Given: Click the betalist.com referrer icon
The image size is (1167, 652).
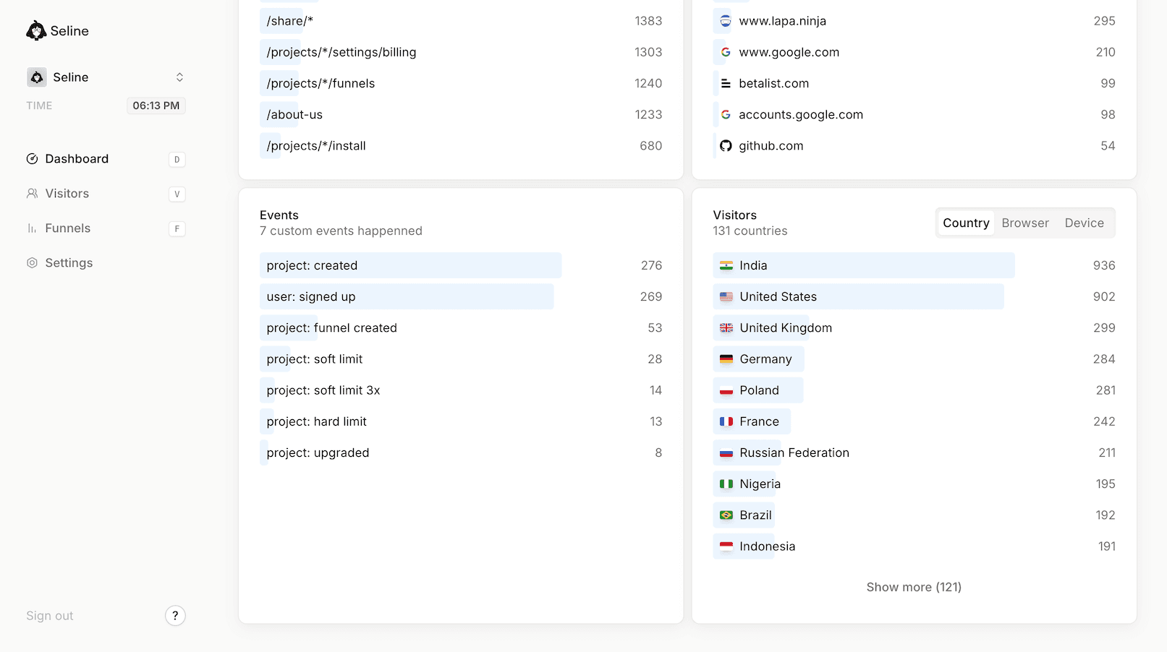Looking at the screenshot, I should [x=726, y=84].
